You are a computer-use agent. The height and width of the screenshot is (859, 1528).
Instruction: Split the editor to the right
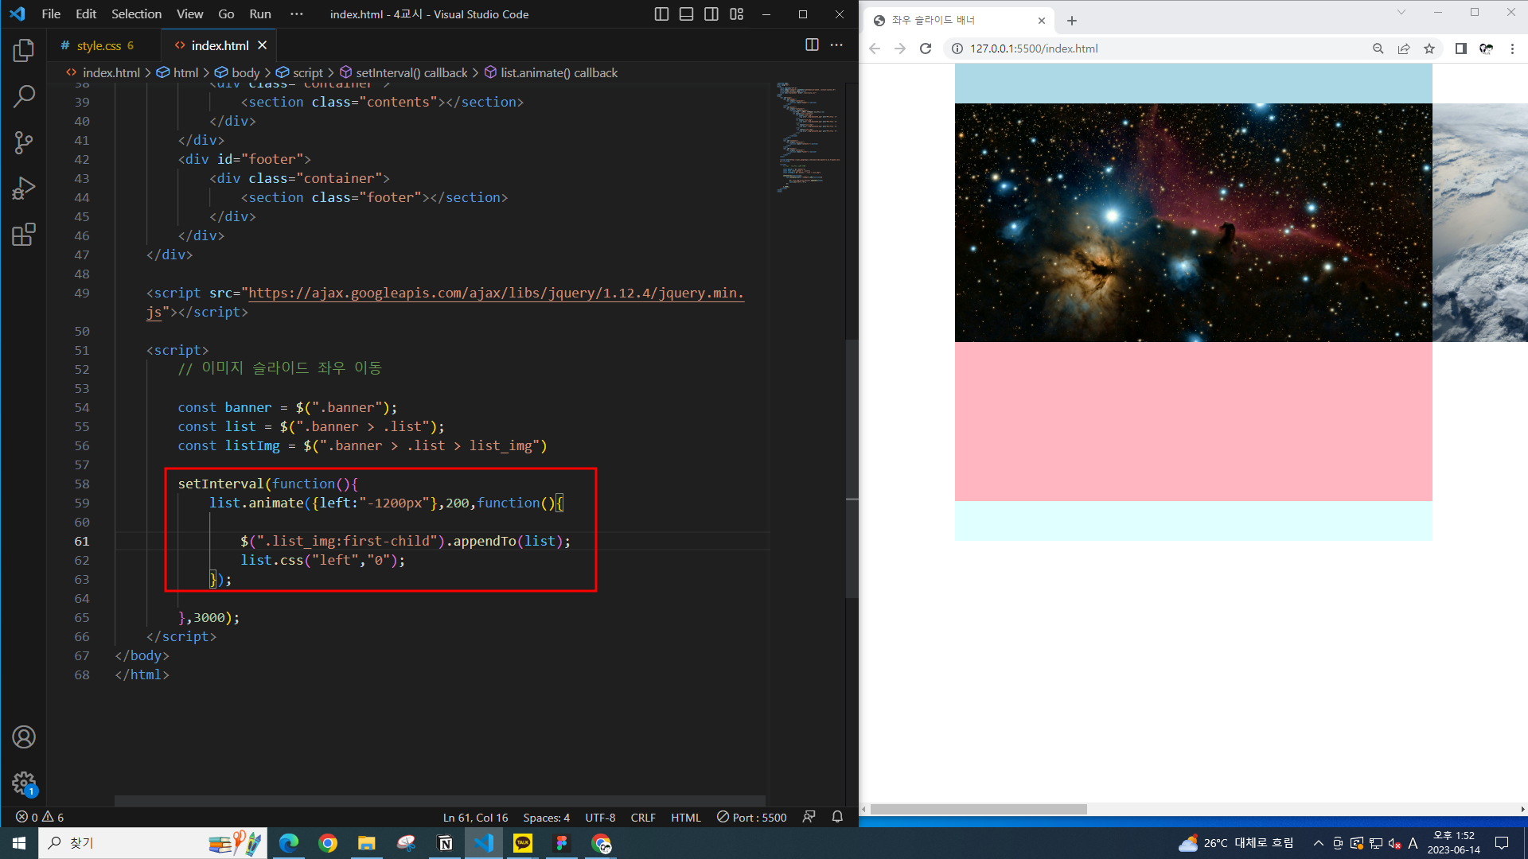(x=812, y=45)
